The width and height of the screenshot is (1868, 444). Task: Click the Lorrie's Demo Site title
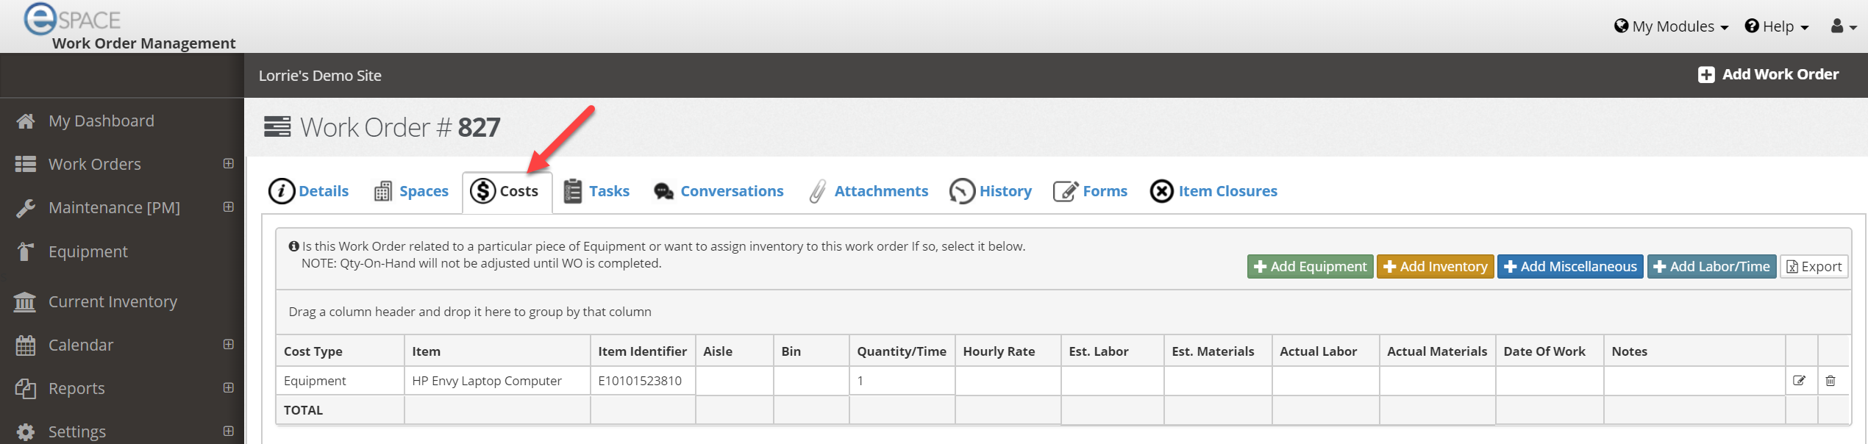tap(320, 76)
